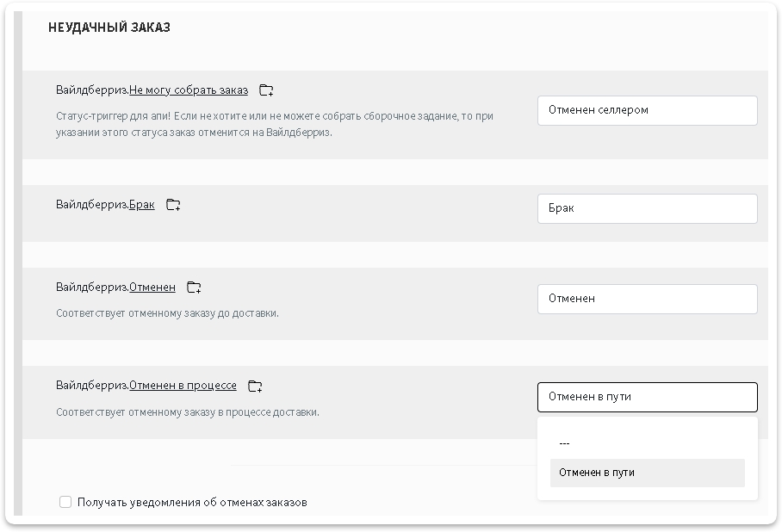Open the 'Не могу собрать заказ' link
Viewport: 782px width, 532px height.
189,90
